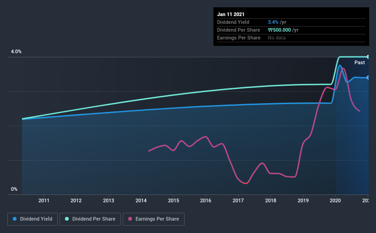Click the teal Dividend Per Share legend dot
The width and height of the screenshot is (376, 233).
(67, 219)
